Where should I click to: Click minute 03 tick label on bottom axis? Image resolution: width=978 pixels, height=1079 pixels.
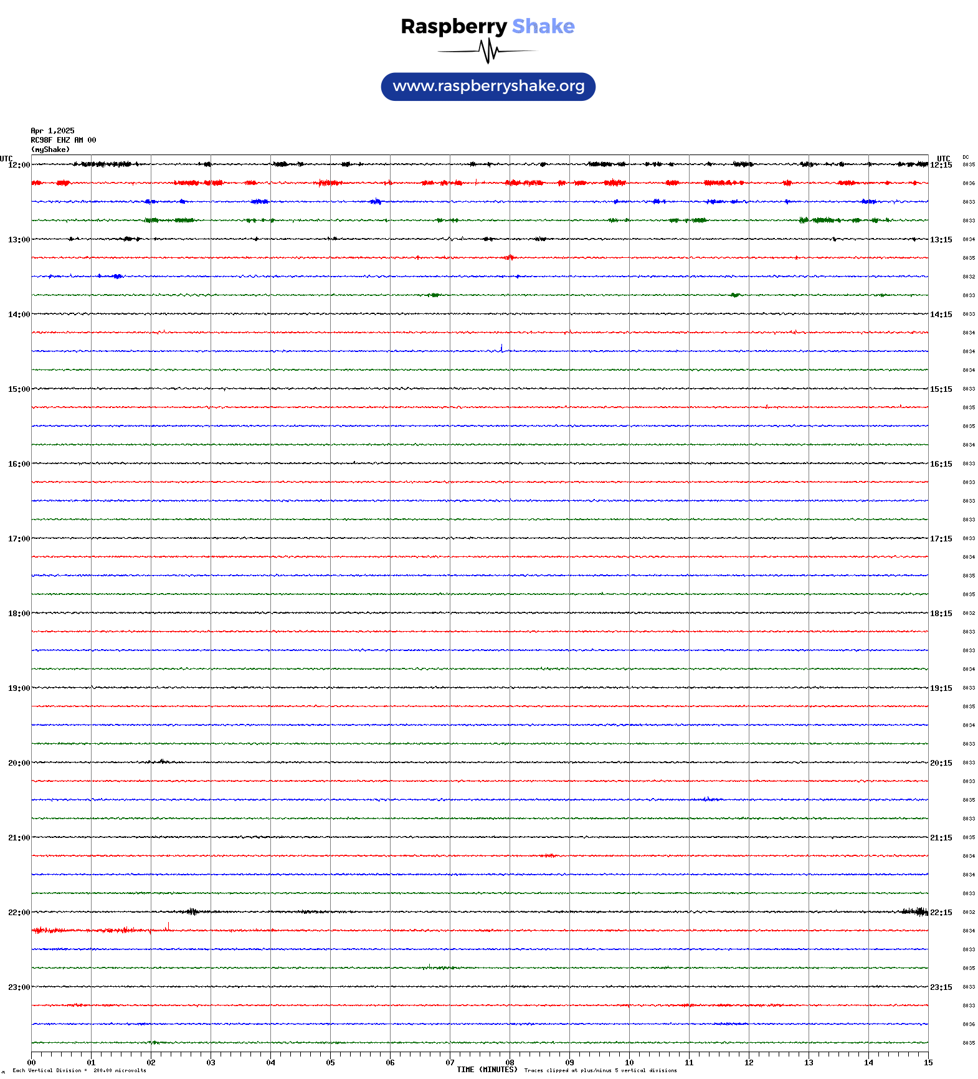pos(211,1062)
